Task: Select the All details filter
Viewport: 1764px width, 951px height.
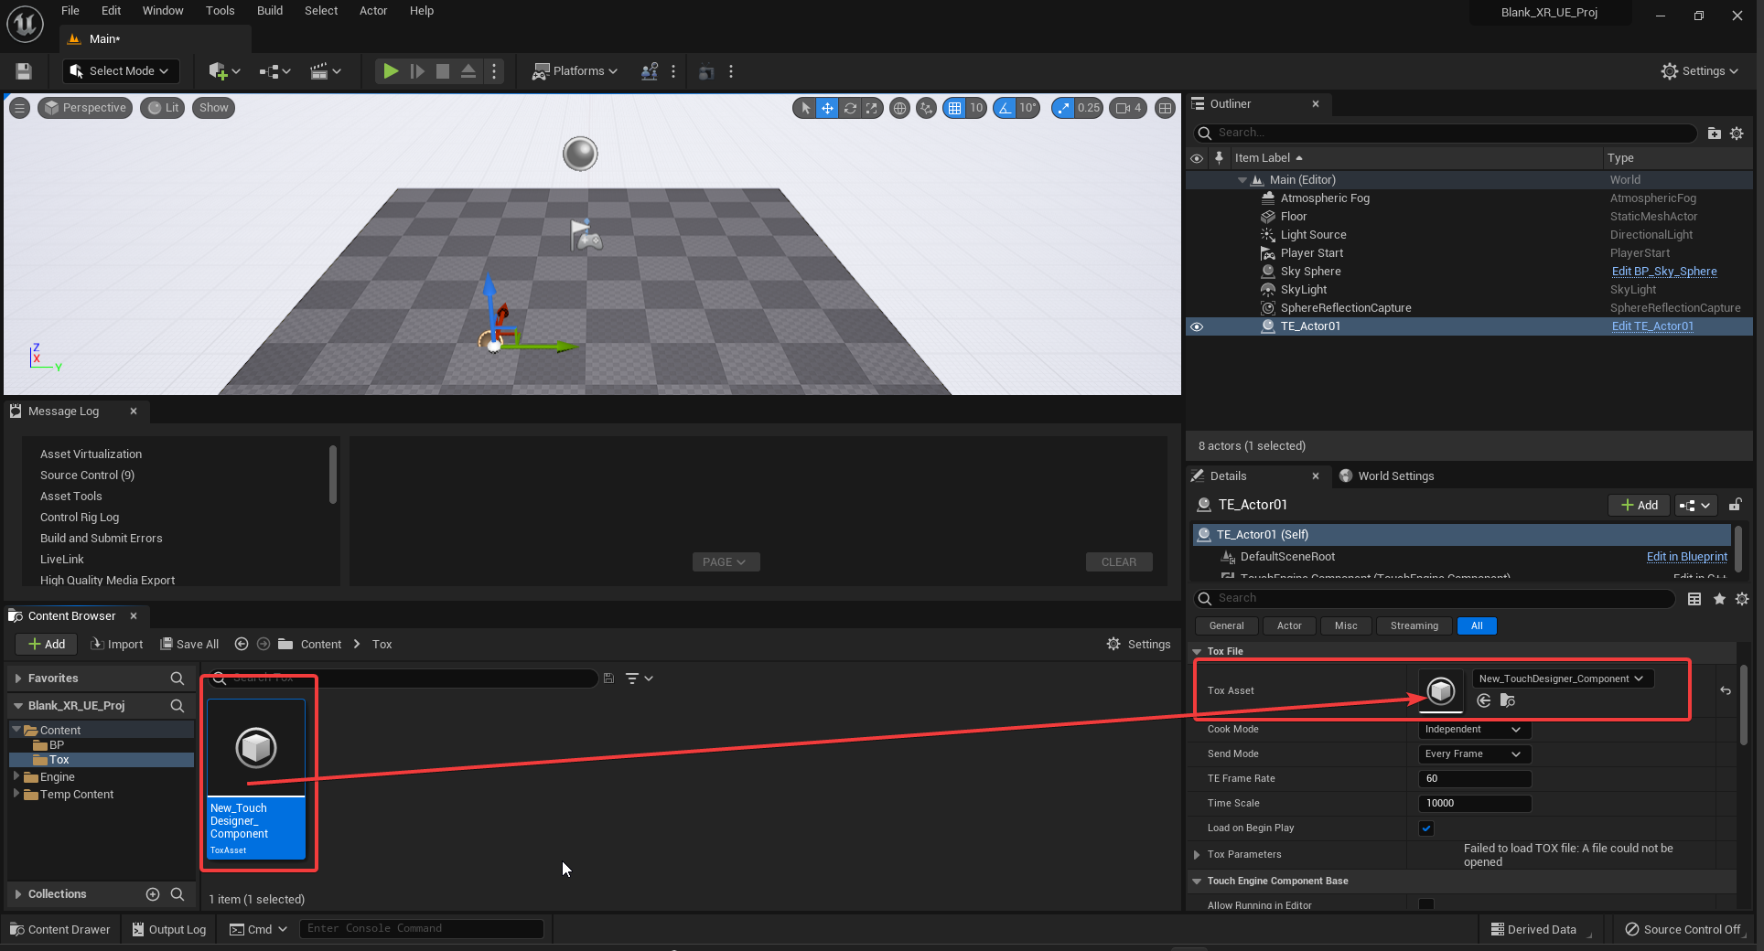Action: point(1477,626)
